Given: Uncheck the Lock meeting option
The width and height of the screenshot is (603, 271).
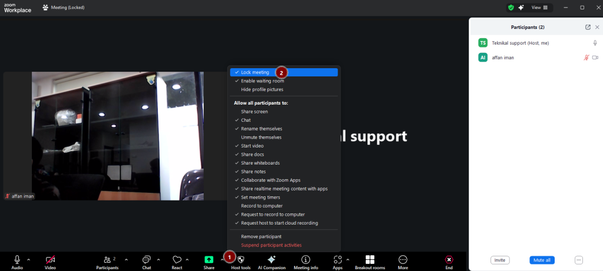Looking at the screenshot, I should (x=255, y=72).
